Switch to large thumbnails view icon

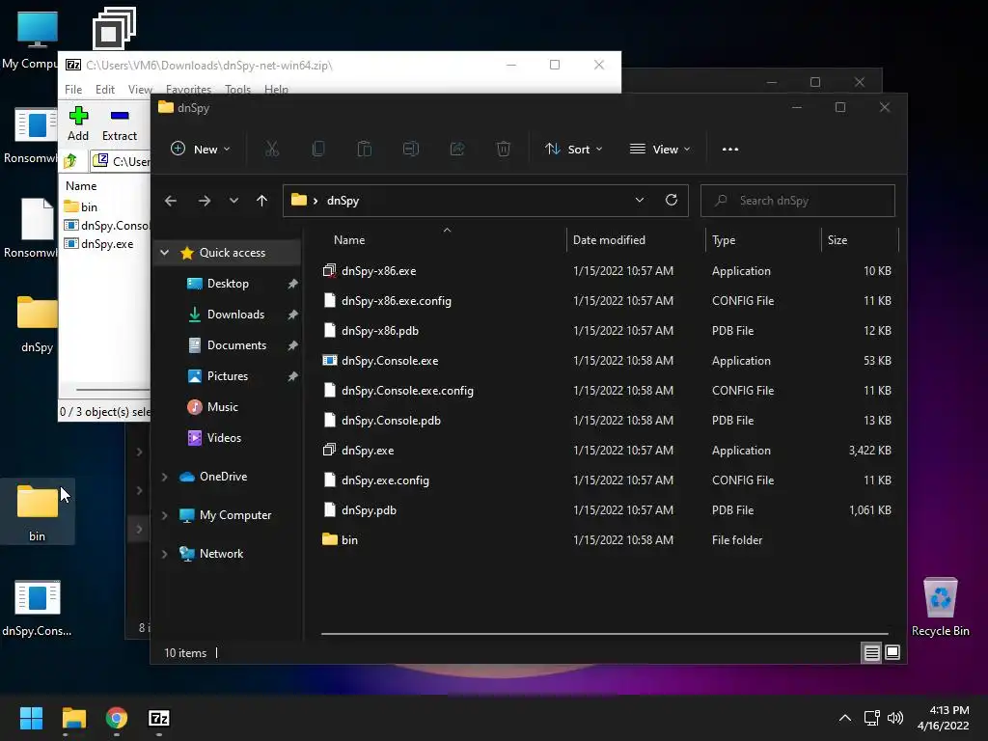(x=892, y=652)
